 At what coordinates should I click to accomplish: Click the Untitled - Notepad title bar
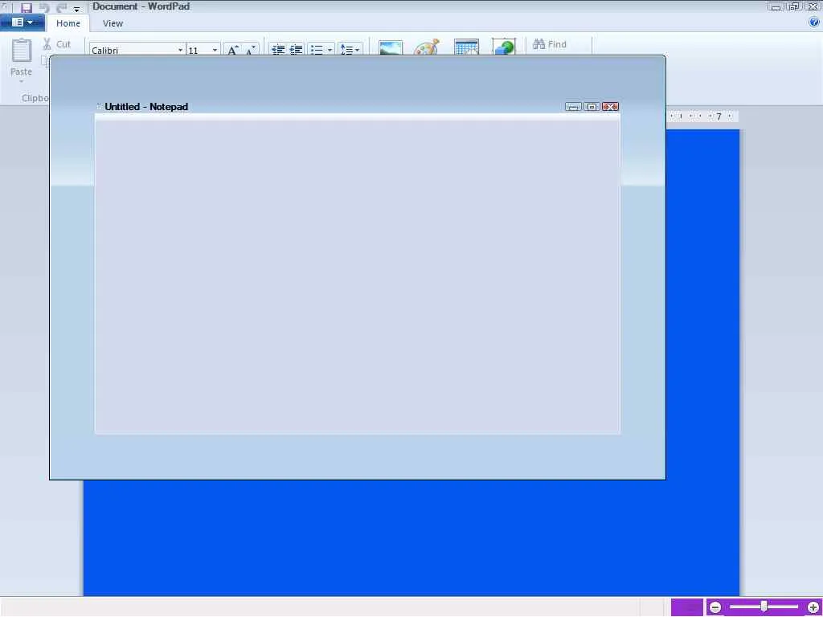358,107
